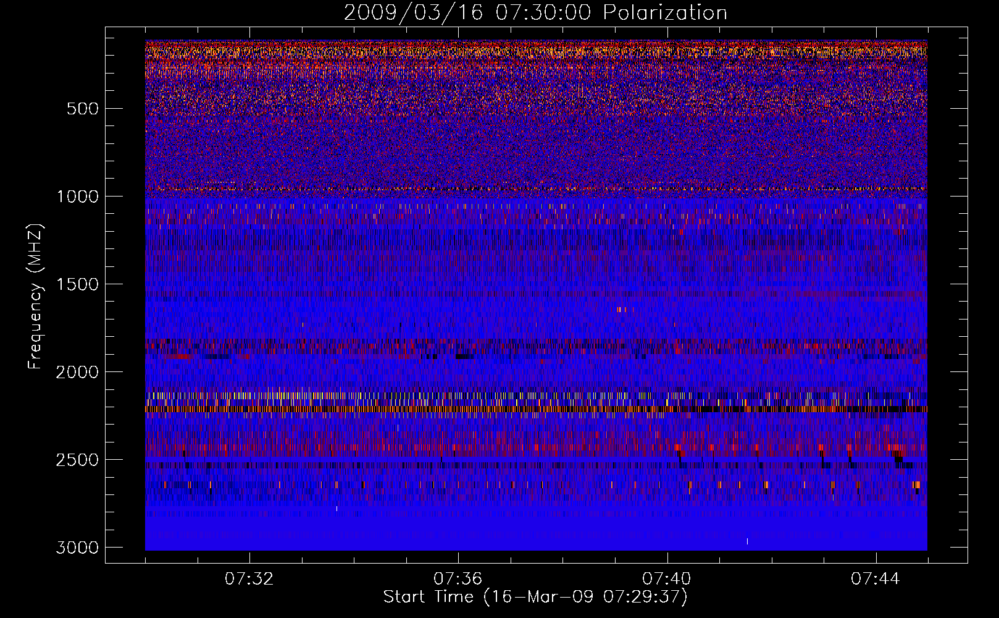The width and height of the screenshot is (999, 618).
Task: Click the "07:32" time tick label
Action: (249, 579)
